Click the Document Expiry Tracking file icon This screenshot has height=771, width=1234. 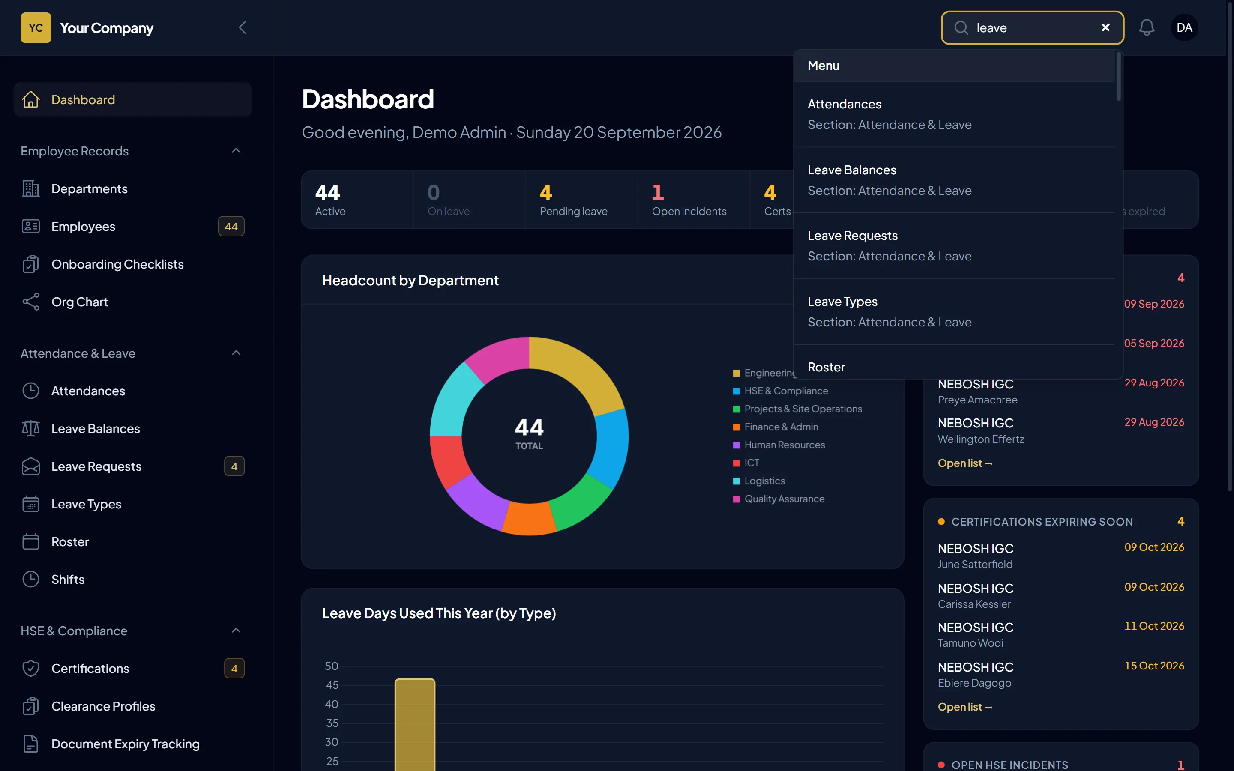click(x=30, y=744)
